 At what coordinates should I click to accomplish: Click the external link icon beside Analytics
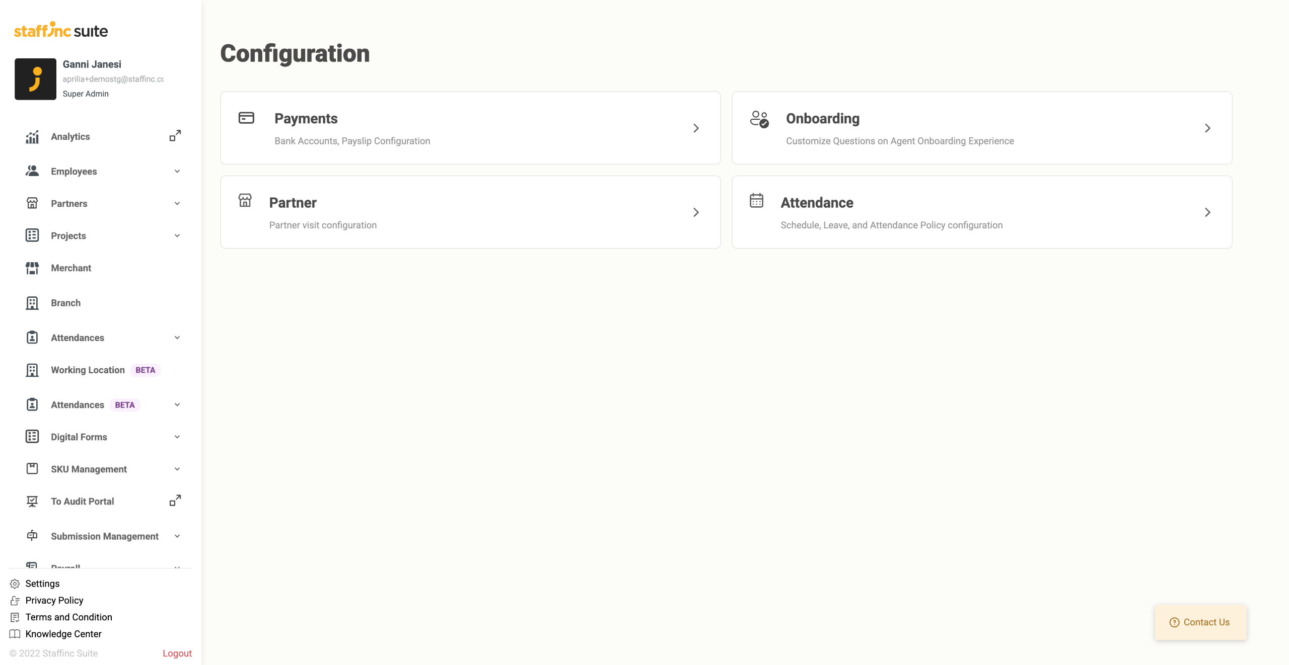tap(175, 136)
